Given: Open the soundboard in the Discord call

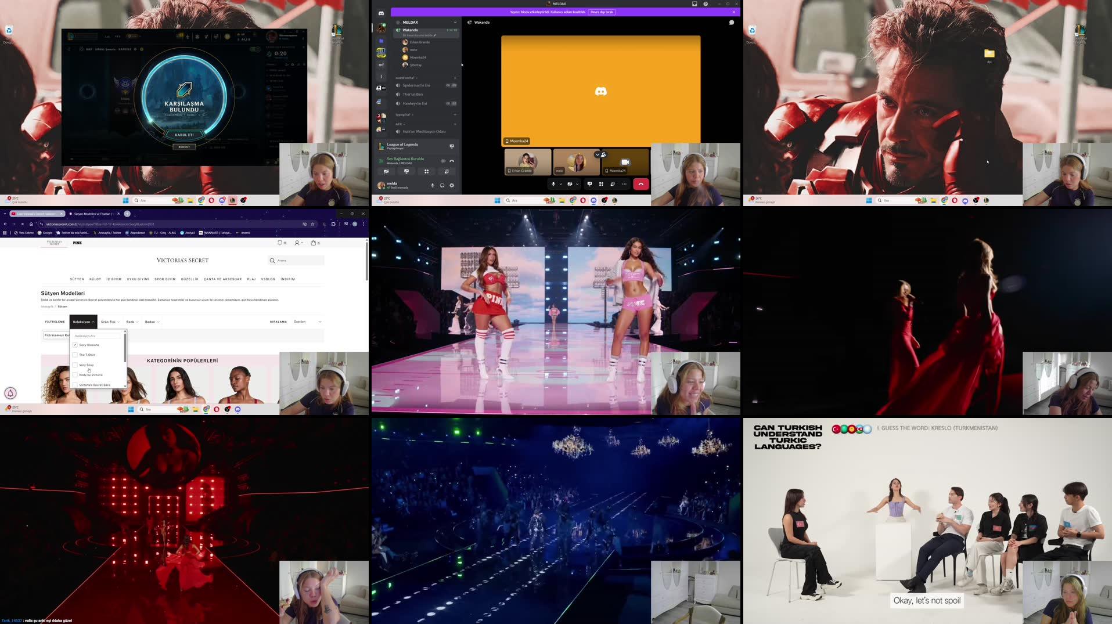Looking at the screenshot, I should tap(613, 183).
